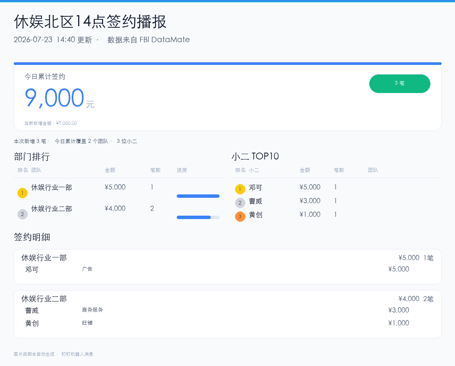This screenshot has height=366, width=455.
Task: Select 休娱行业一部 in department ranking
Action: pyautogui.click(x=52, y=187)
